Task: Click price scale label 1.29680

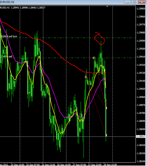Action: click(141, 33)
